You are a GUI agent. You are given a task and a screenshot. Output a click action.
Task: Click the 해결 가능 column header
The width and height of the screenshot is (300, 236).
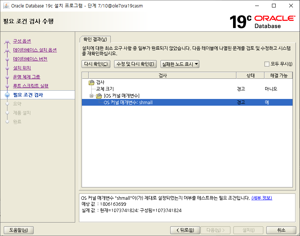(x=279, y=75)
